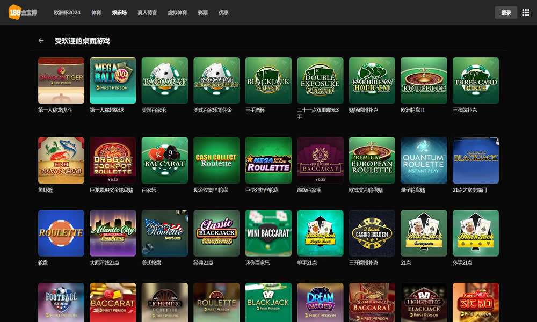
Task: Open the 多手21点 BlackJack game tile
Action: pyautogui.click(x=476, y=233)
